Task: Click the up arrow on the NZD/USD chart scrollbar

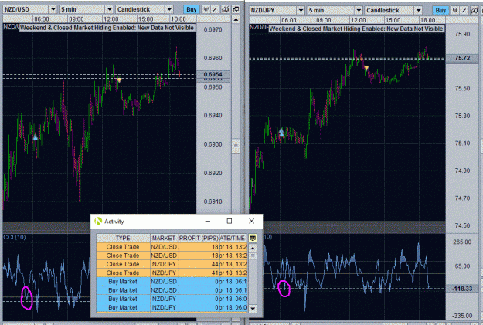Action: (x=236, y=20)
